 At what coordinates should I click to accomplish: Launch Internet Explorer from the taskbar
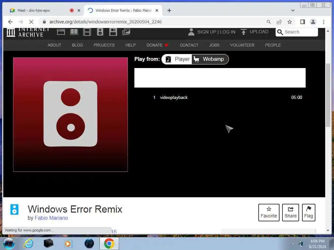[28, 243]
